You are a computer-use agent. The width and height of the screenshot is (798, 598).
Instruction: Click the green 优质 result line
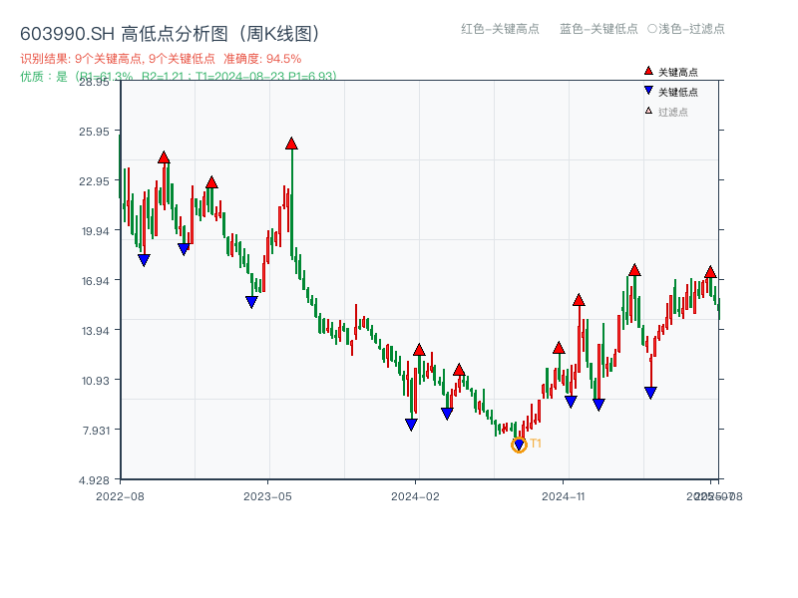179,77
